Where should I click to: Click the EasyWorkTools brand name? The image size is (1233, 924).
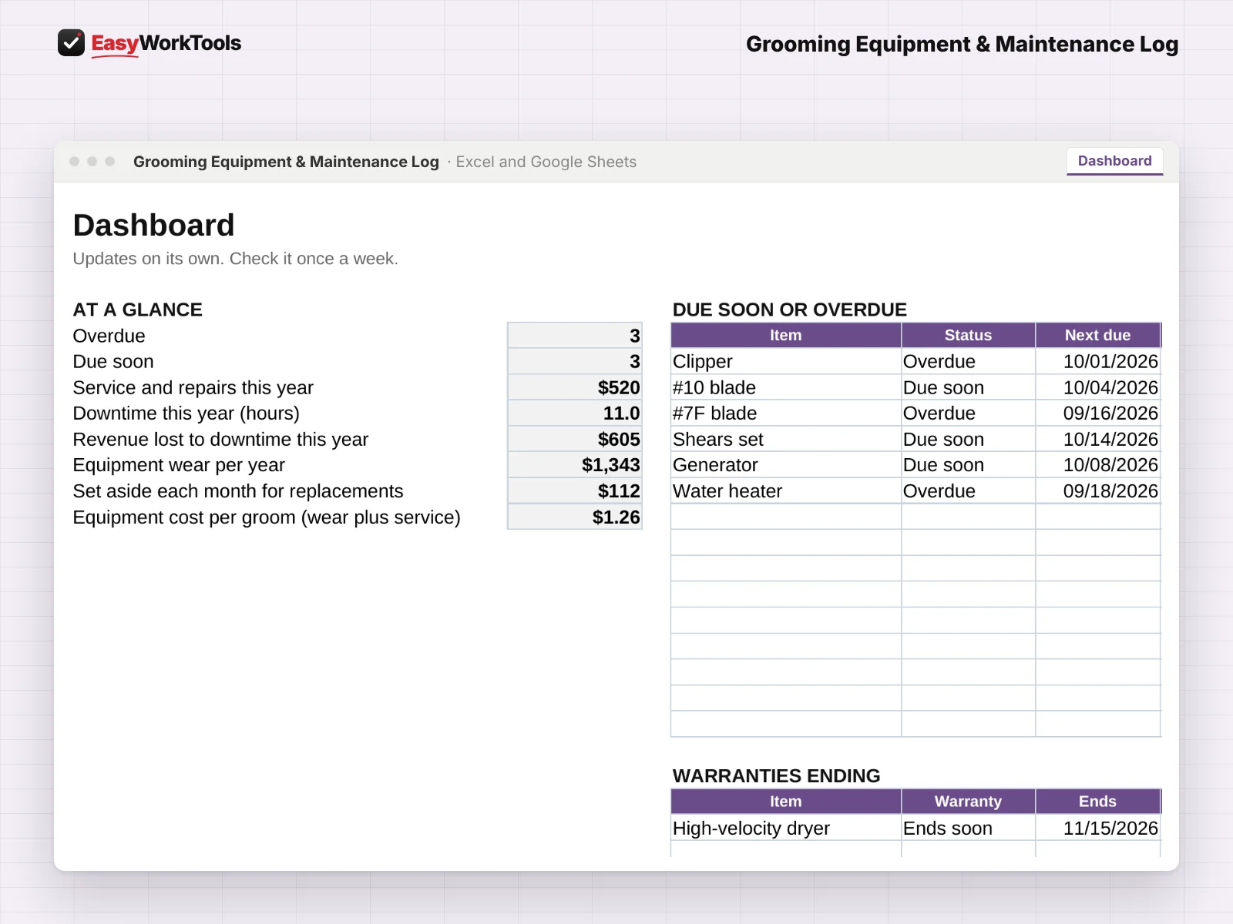tap(166, 43)
